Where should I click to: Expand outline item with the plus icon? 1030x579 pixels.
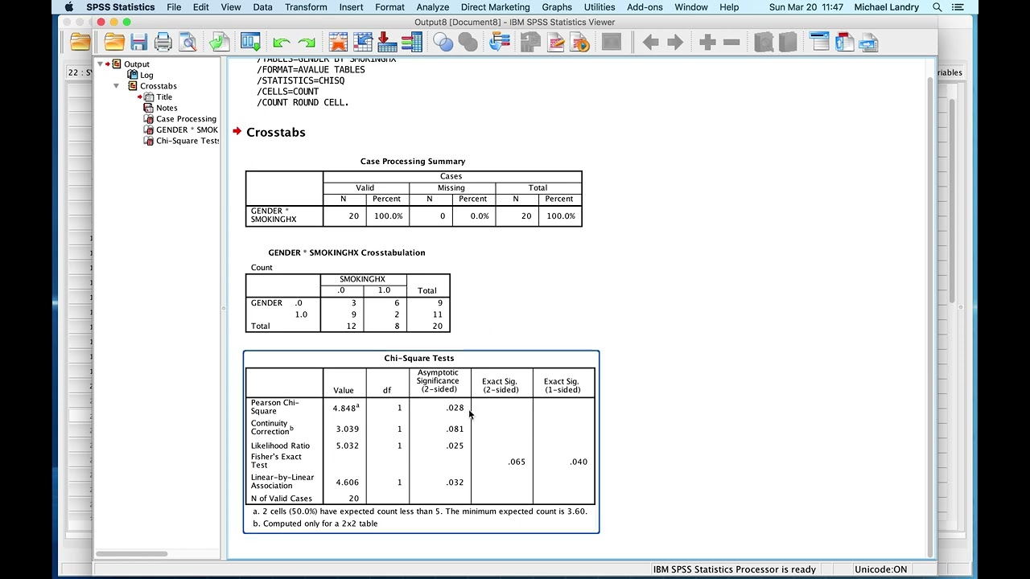tap(707, 42)
